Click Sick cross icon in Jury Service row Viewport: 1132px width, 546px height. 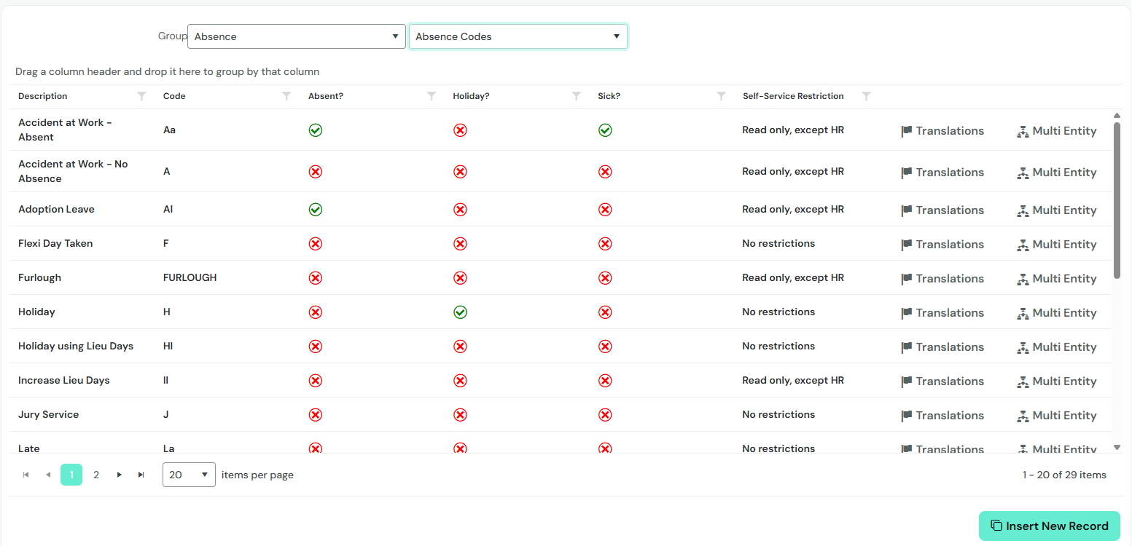point(605,415)
